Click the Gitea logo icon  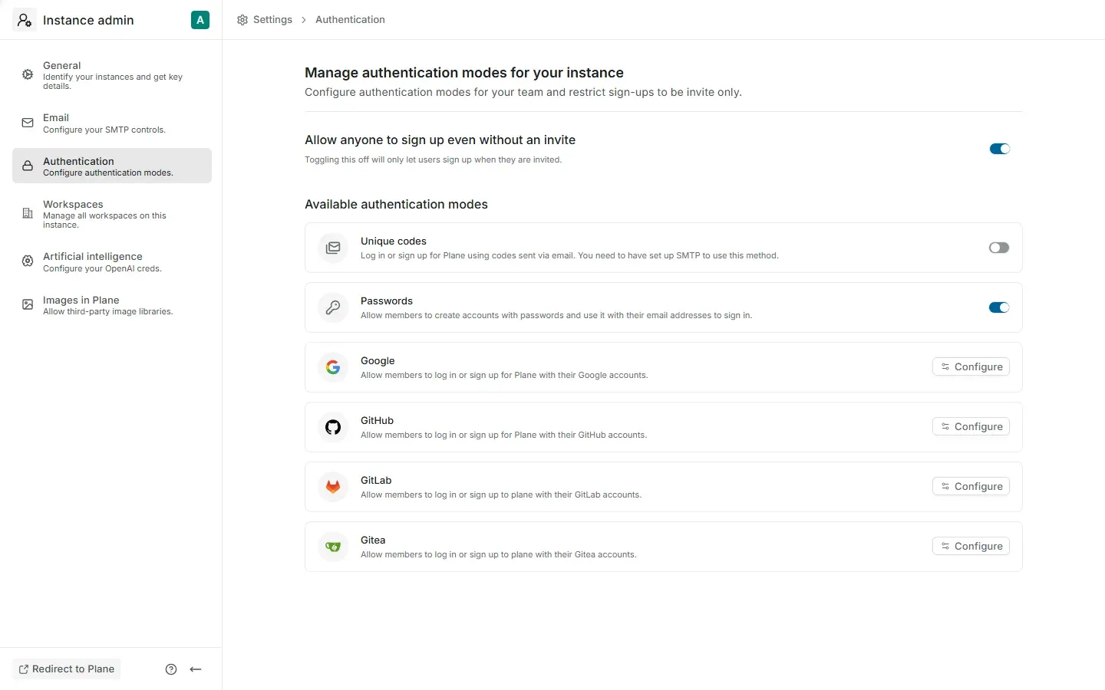coord(333,547)
